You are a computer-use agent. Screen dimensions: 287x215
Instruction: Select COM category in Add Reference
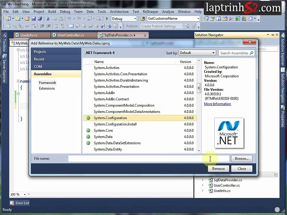point(56,67)
